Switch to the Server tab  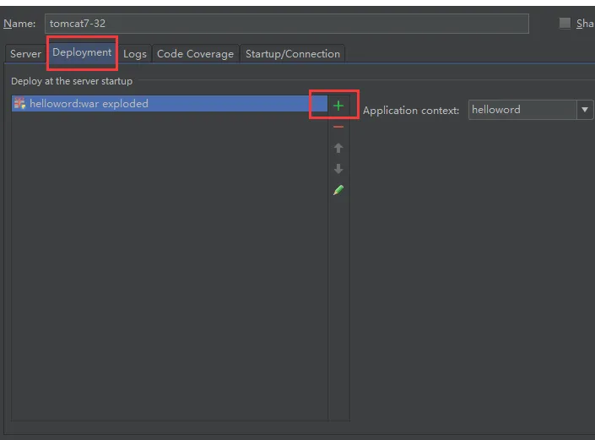point(25,54)
